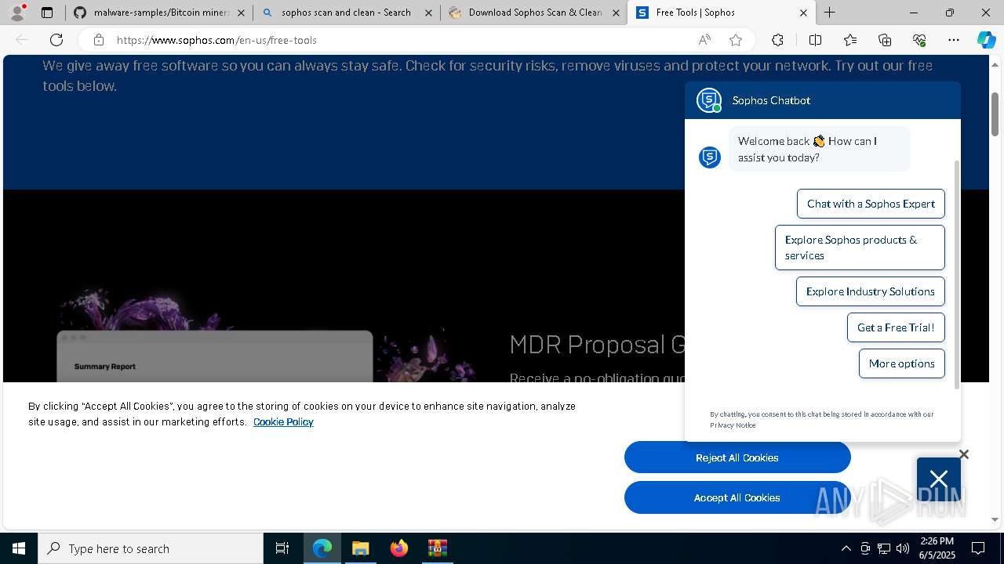The height and width of the screenshot is (564, 1004).
Task: Open the tab actions menu icon
Action: pyautogui.click(x=47, y=13)
